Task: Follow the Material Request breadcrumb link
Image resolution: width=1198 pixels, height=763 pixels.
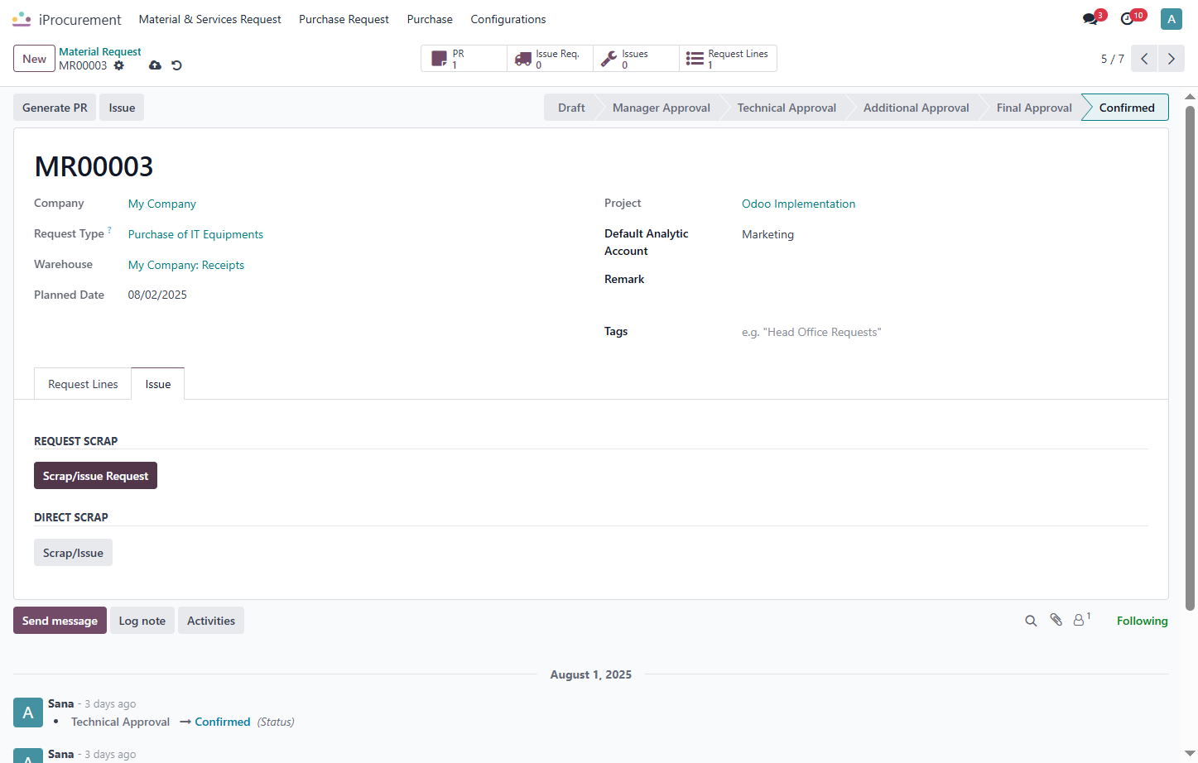Action: click(99, 51)
